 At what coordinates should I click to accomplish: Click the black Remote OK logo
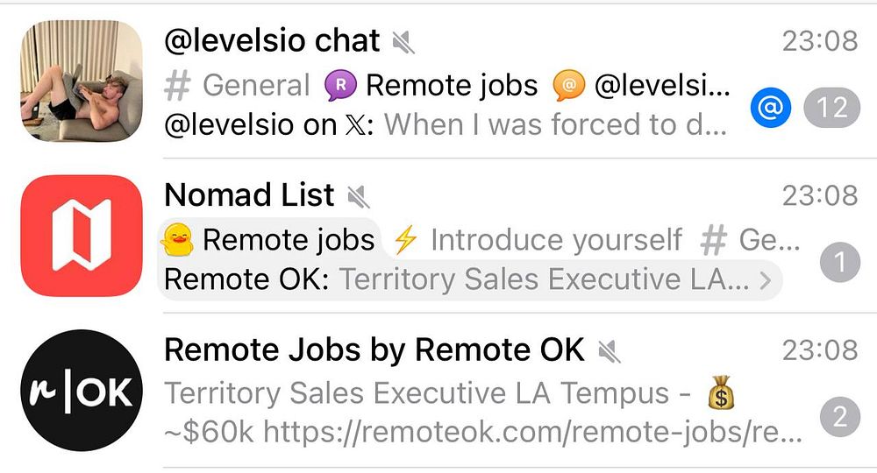click(x=81, y=390)
